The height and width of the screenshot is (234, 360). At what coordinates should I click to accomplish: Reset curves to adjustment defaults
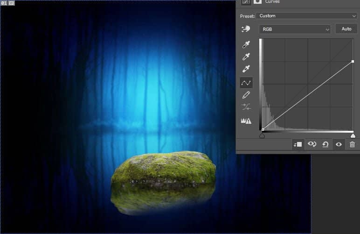(x=325, y=144)
